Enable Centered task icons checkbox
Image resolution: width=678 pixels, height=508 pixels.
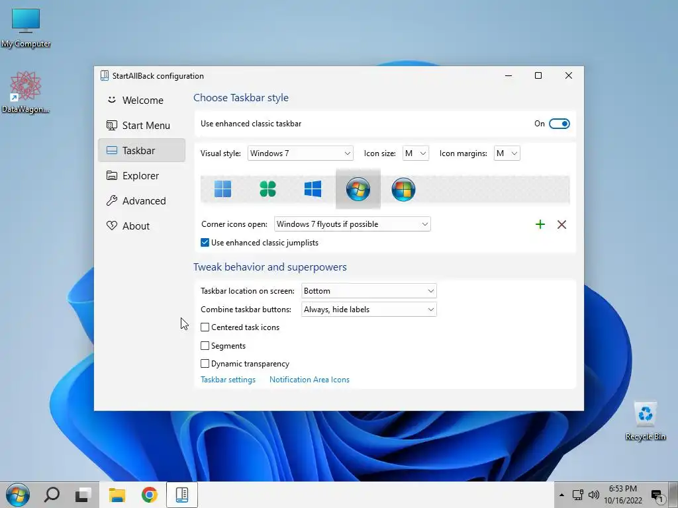[205, 327]
